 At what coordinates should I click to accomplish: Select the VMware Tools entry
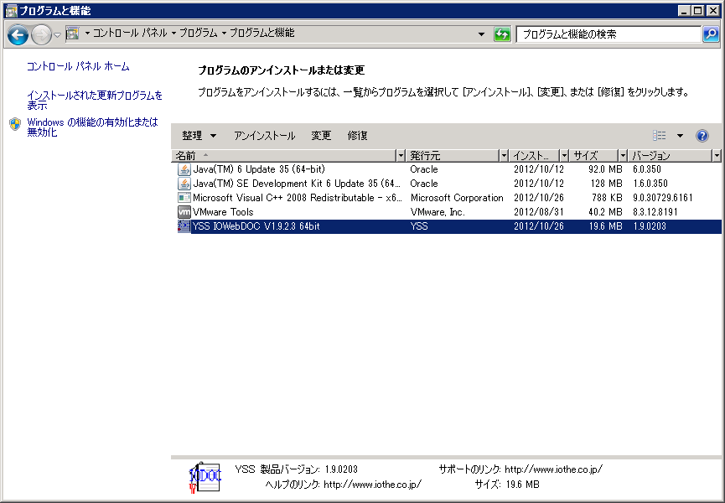[x=223, y=212]
